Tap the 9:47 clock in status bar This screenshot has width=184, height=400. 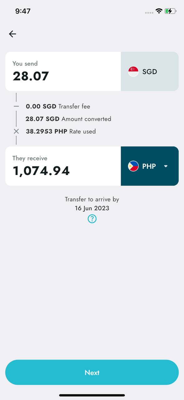click(x=23, y=11)
